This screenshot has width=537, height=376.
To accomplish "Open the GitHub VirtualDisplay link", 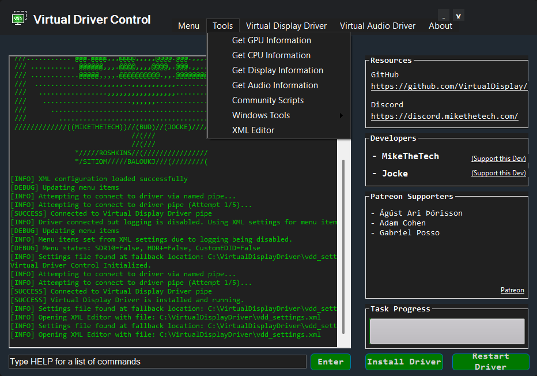I will tap(449, 87).
